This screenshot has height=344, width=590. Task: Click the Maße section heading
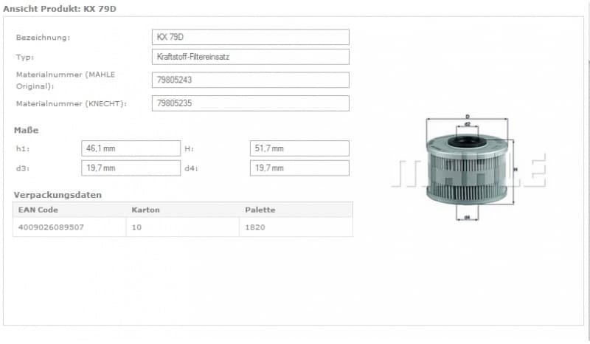pos(27,131)
